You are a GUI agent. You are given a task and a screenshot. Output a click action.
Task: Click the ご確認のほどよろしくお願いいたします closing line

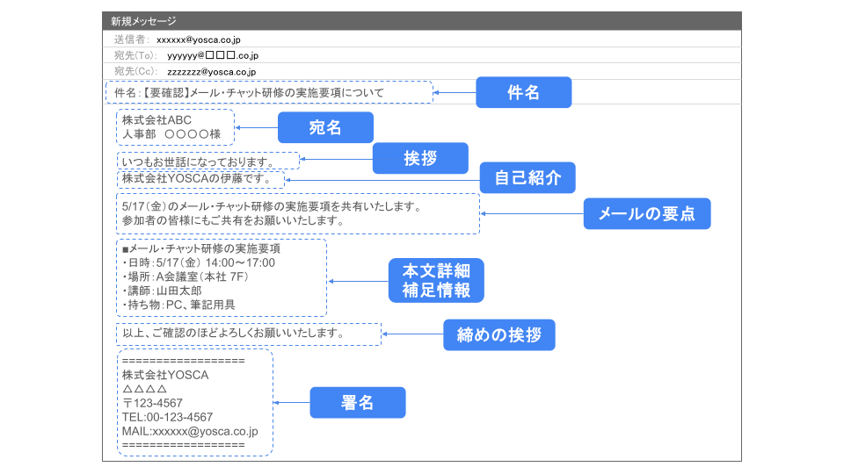248,334
